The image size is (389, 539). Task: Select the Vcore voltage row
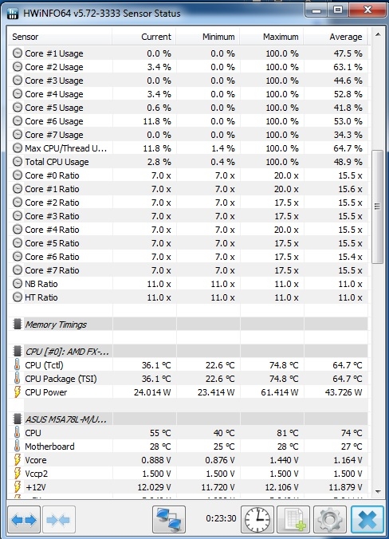click(187, 460)
